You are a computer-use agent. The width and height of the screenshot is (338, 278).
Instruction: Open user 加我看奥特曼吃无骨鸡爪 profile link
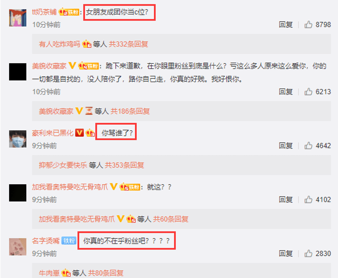(70, 187)
